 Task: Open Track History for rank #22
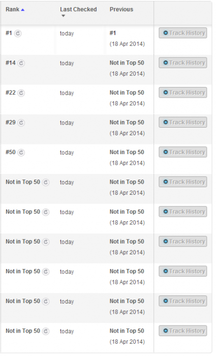183,93
